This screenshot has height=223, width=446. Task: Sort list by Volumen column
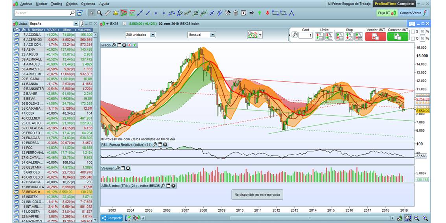tap(84, 30)
